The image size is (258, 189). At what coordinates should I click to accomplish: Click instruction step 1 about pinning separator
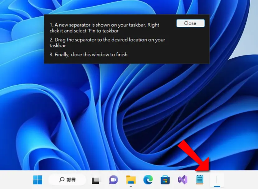[x=104, y=28]
